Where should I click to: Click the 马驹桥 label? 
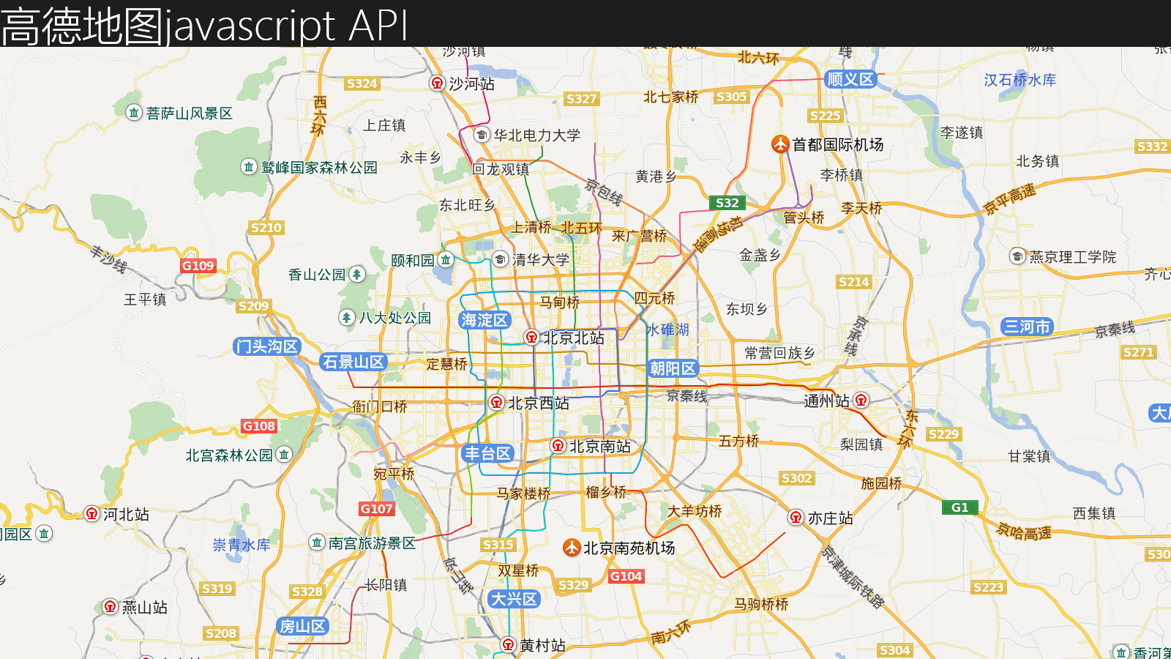click(762, 604)
